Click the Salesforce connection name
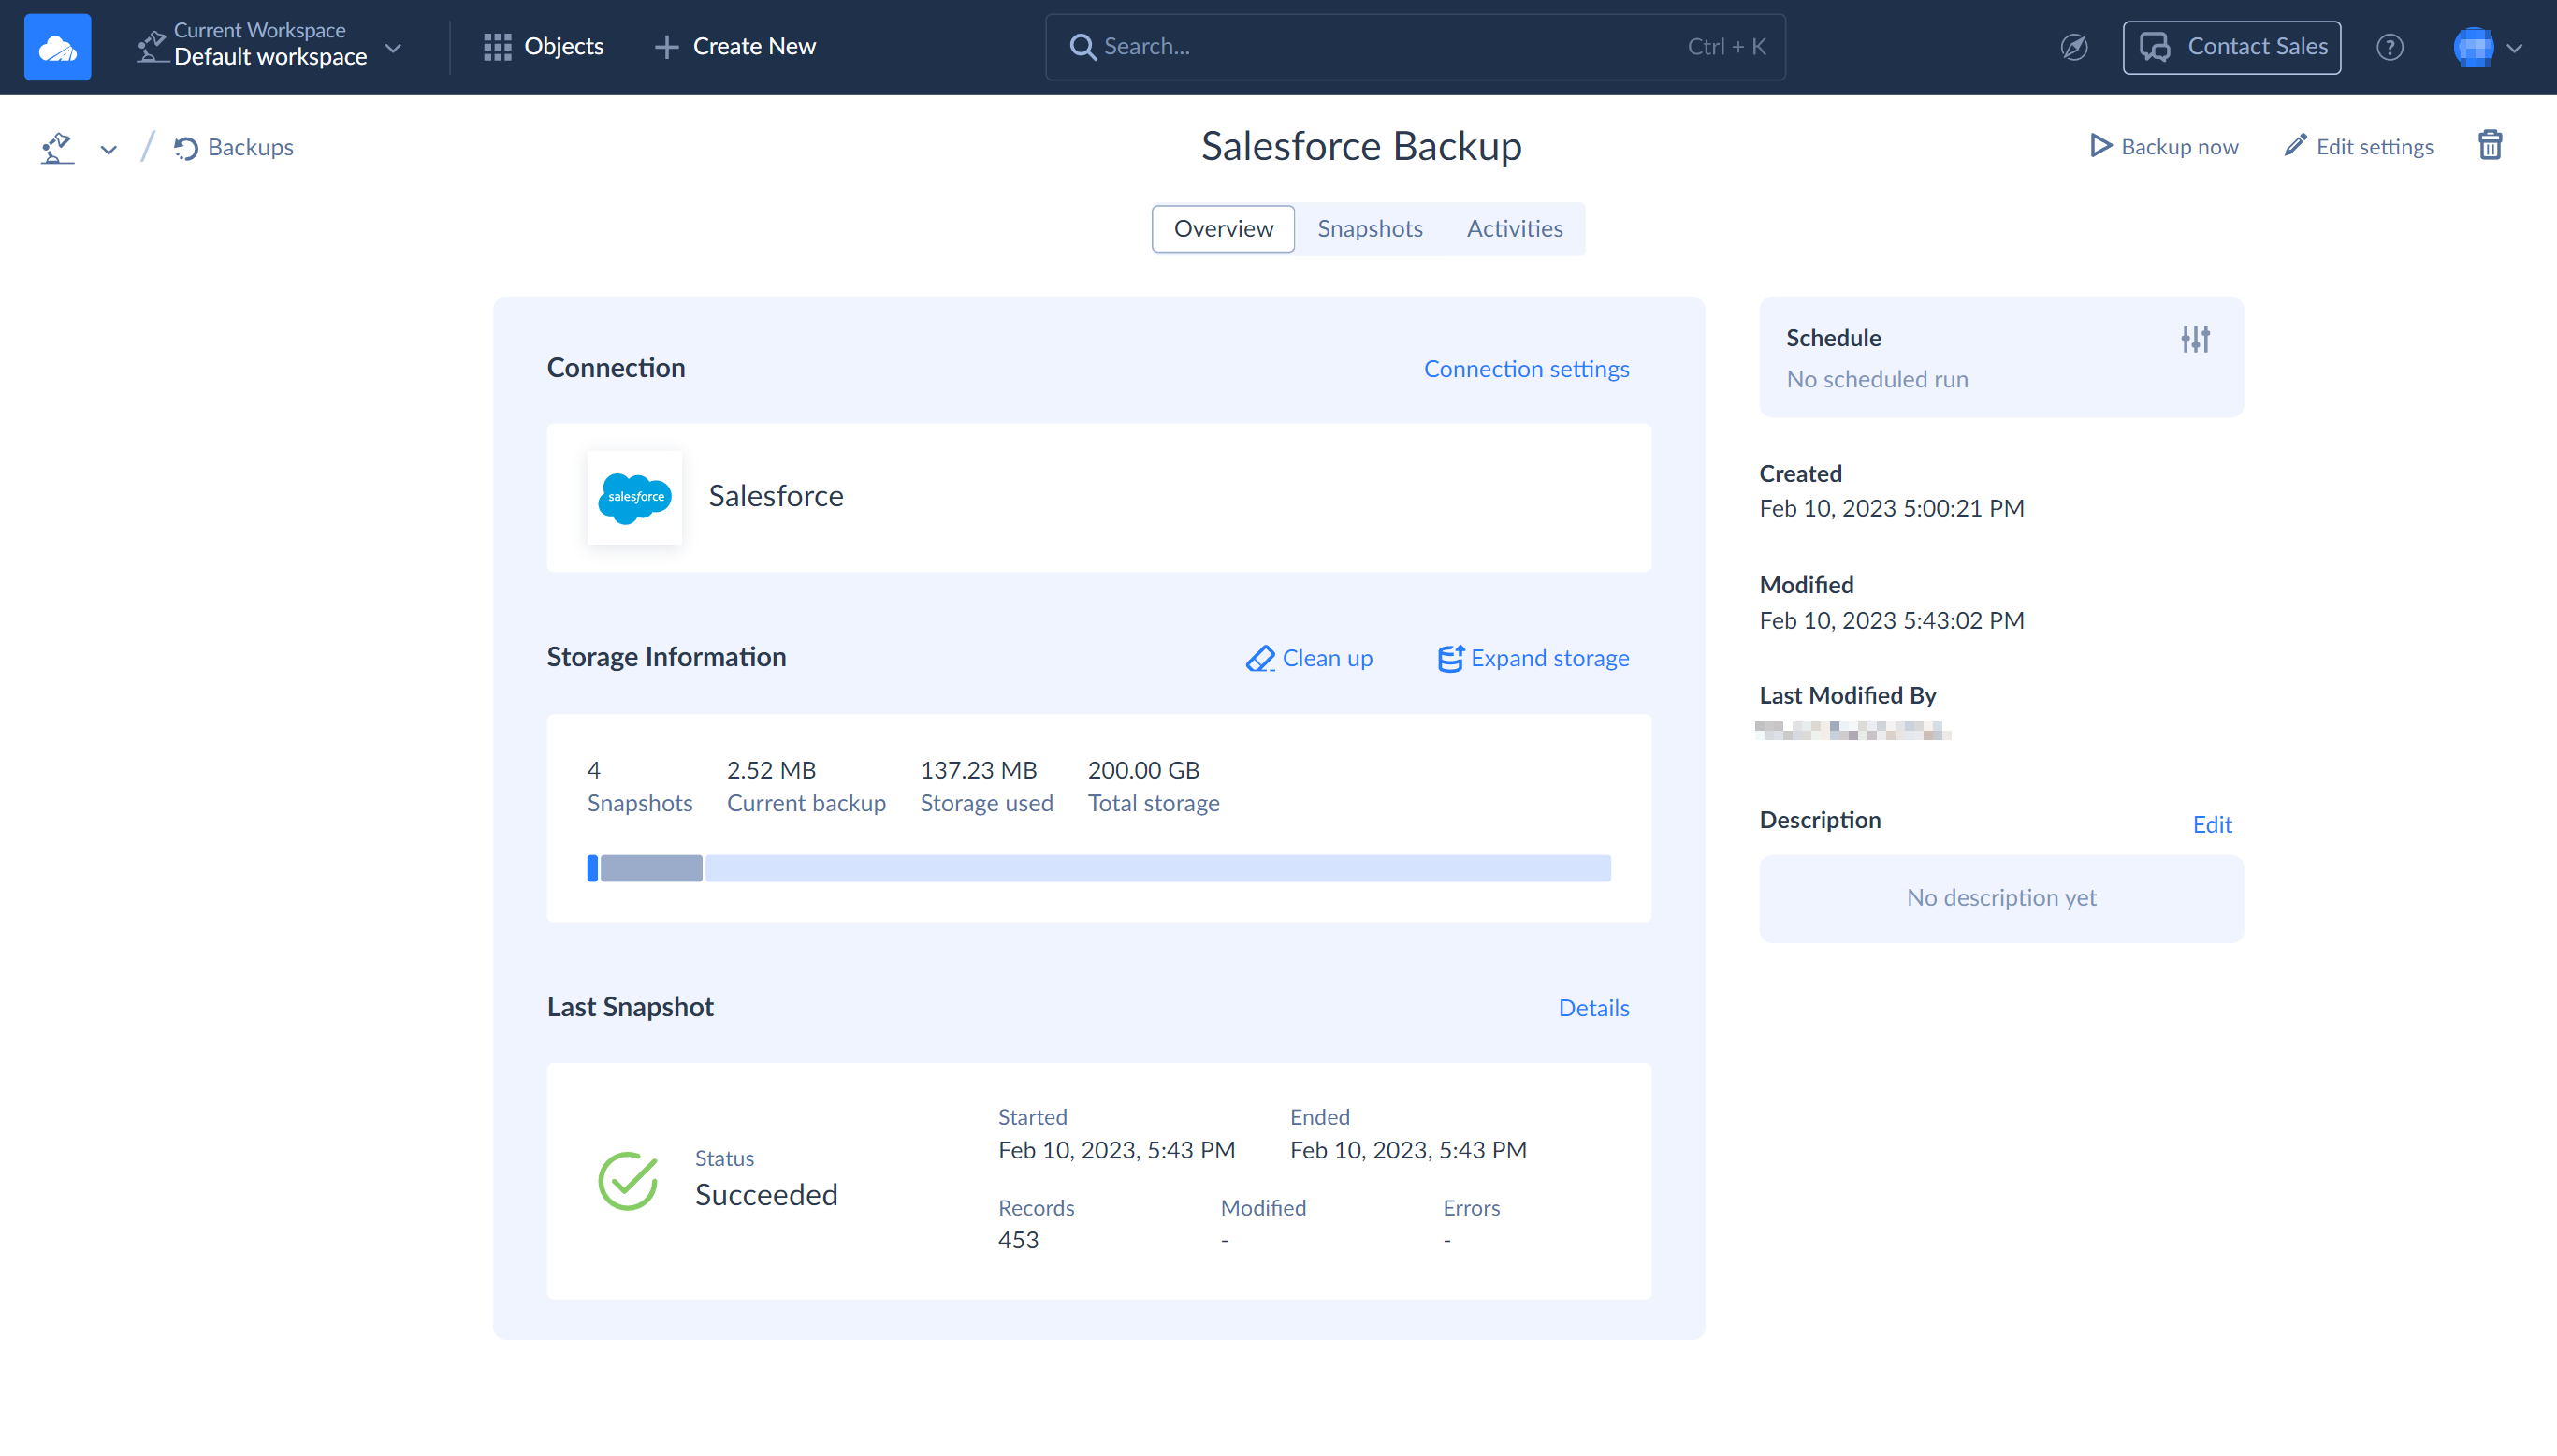The width and height of the screenshot is (2557, 1456). point(776,496)
